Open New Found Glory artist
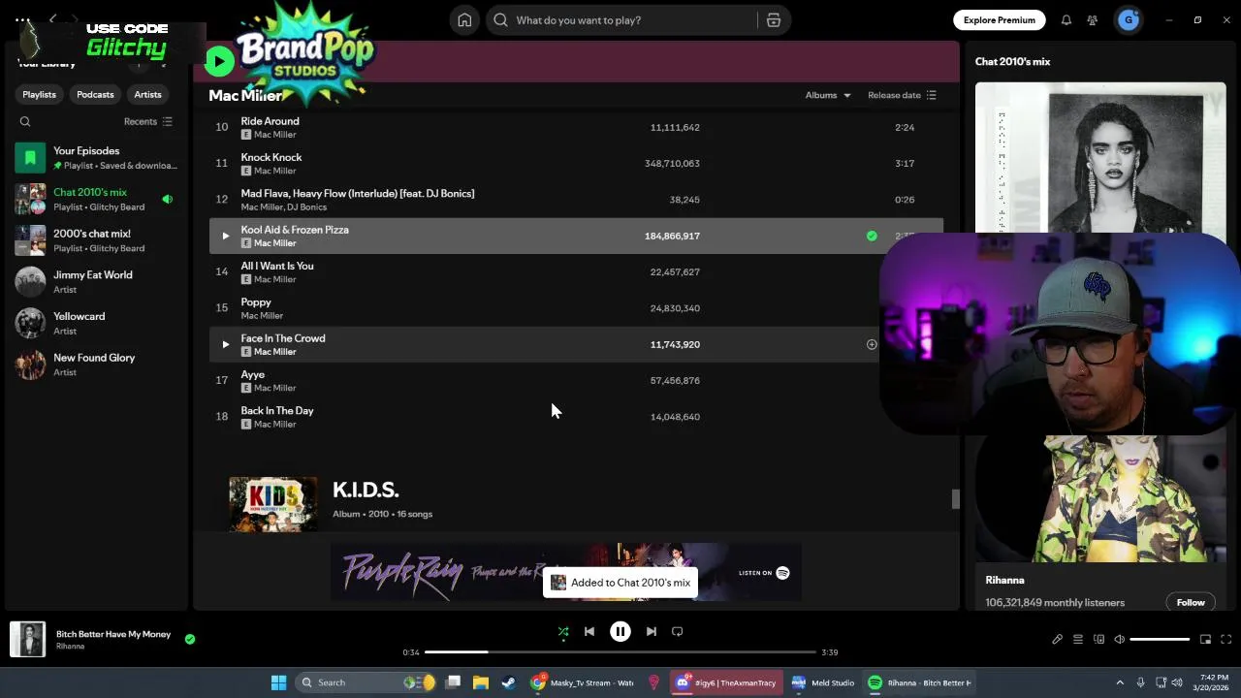The height and width of the screenshot is (698, 1241). point(97,365)
